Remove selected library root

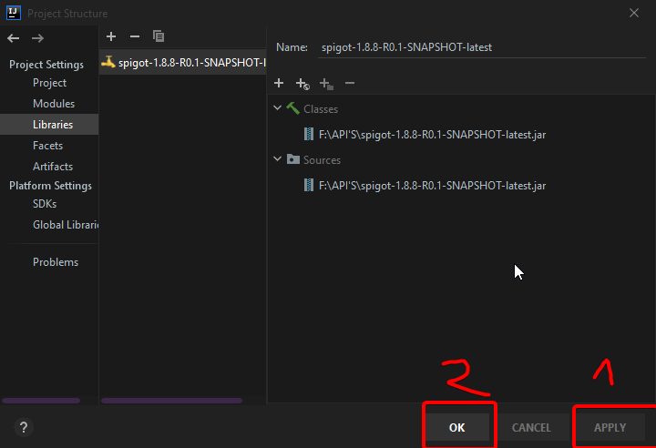click(x=350, y=83)
